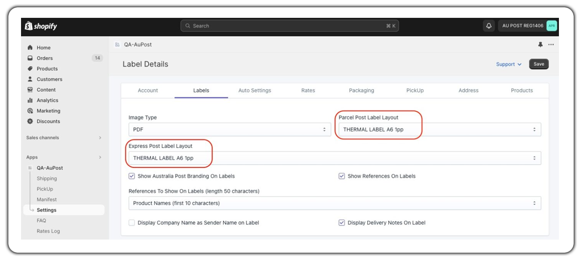Open Rates Log in the sidebar
This screenshot has height=260, width=581.
(x=48, y=231)
